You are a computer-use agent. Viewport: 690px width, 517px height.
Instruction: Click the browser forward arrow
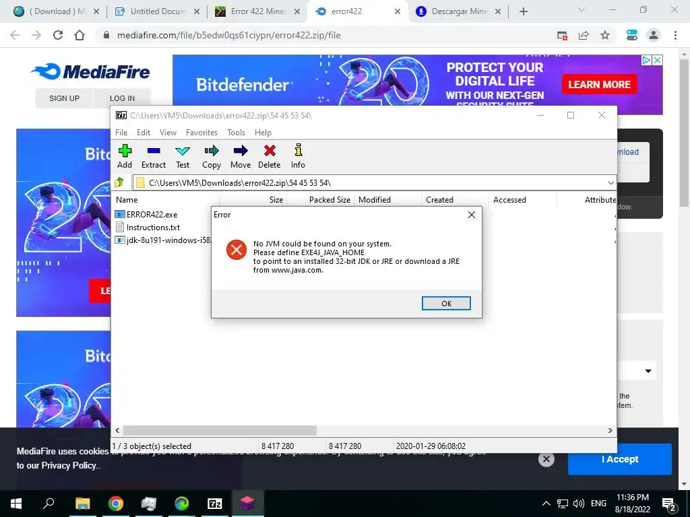(36, 35)
